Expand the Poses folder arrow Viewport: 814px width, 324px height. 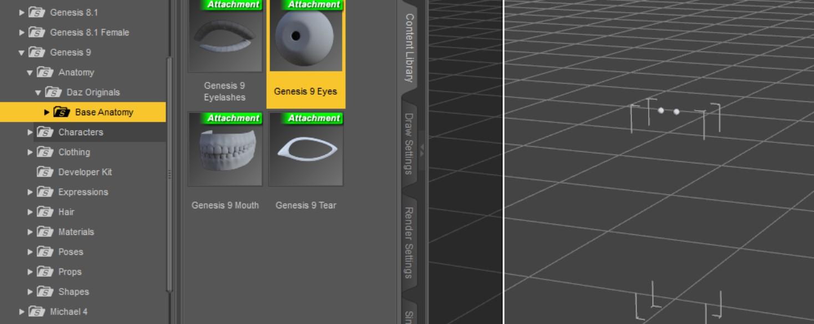30,251
